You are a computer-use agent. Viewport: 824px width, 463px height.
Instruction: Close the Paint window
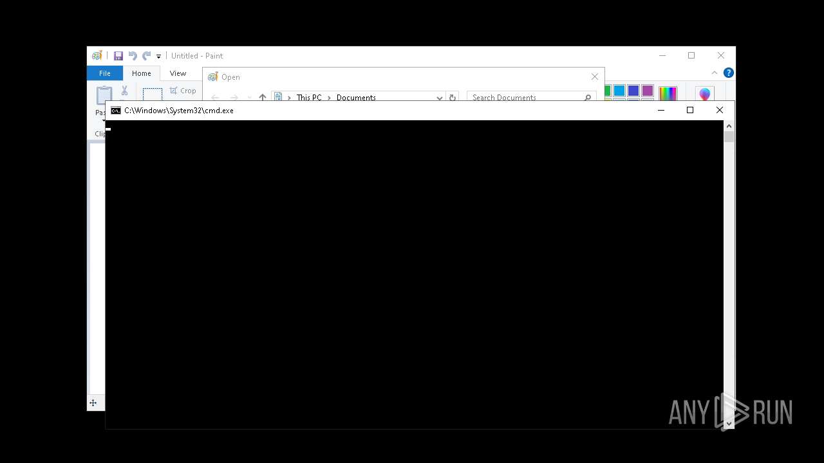point(721,55)
